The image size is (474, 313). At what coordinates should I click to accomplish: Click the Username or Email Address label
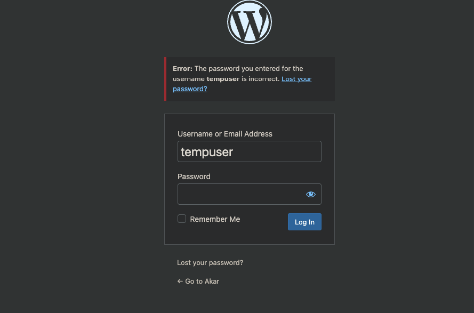click(x=225, y=134)
